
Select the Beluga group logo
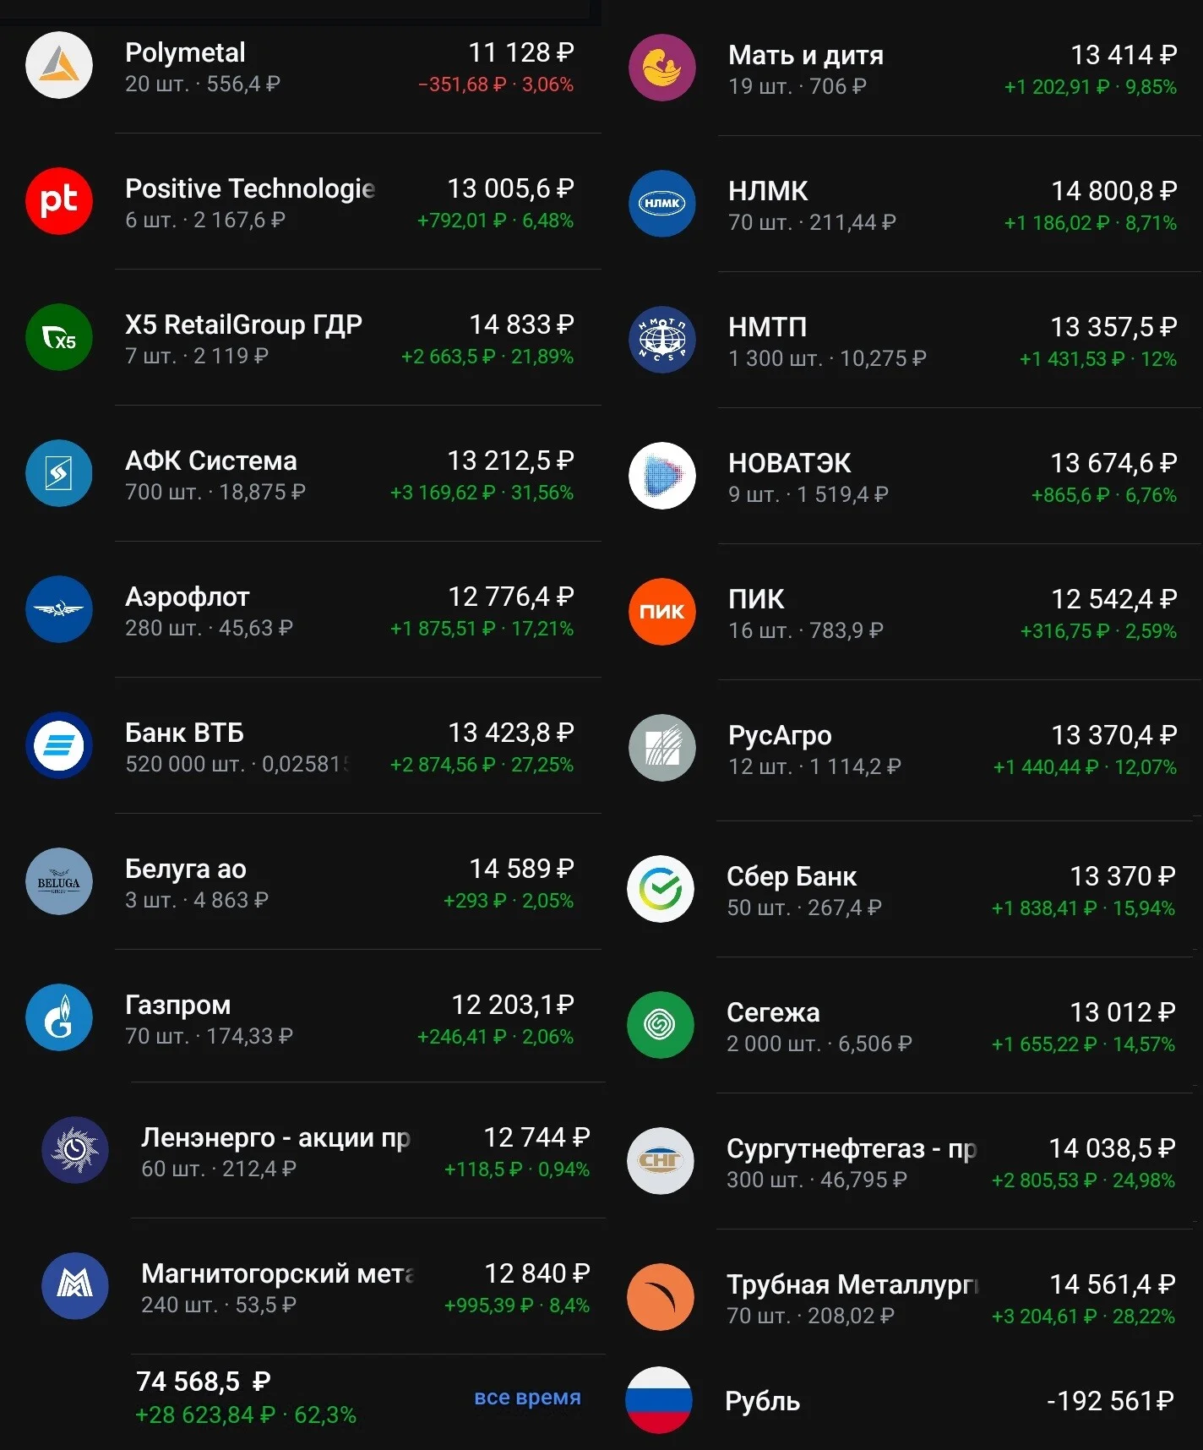[59, 881]
